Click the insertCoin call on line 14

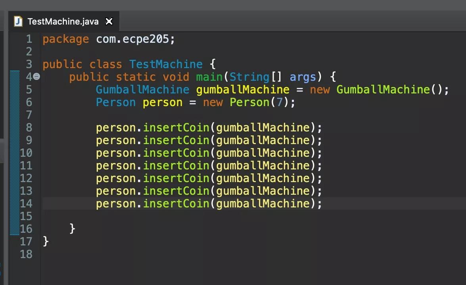(x=176, y=203)
